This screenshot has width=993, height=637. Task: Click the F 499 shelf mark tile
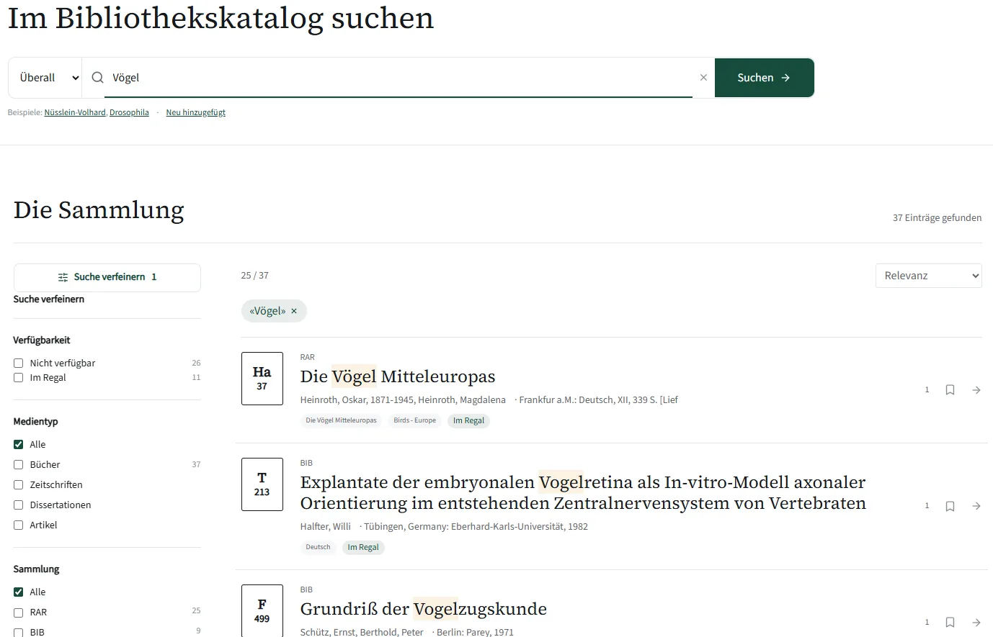[262, 610]
